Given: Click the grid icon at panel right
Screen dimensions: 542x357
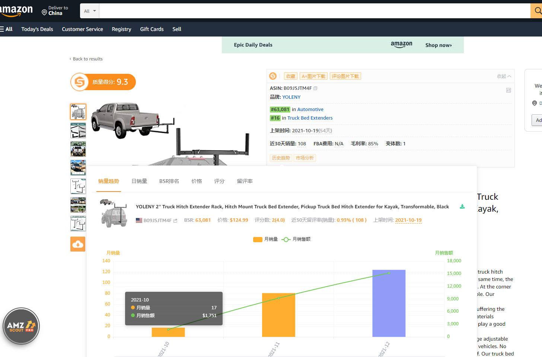Looking at the screenshot, I should [x=508, y=90].
